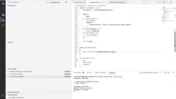Image resolution: width=176 pixels, height=99 pixels.
Task: Step over in debug toolbar
Action: [149, 2]
